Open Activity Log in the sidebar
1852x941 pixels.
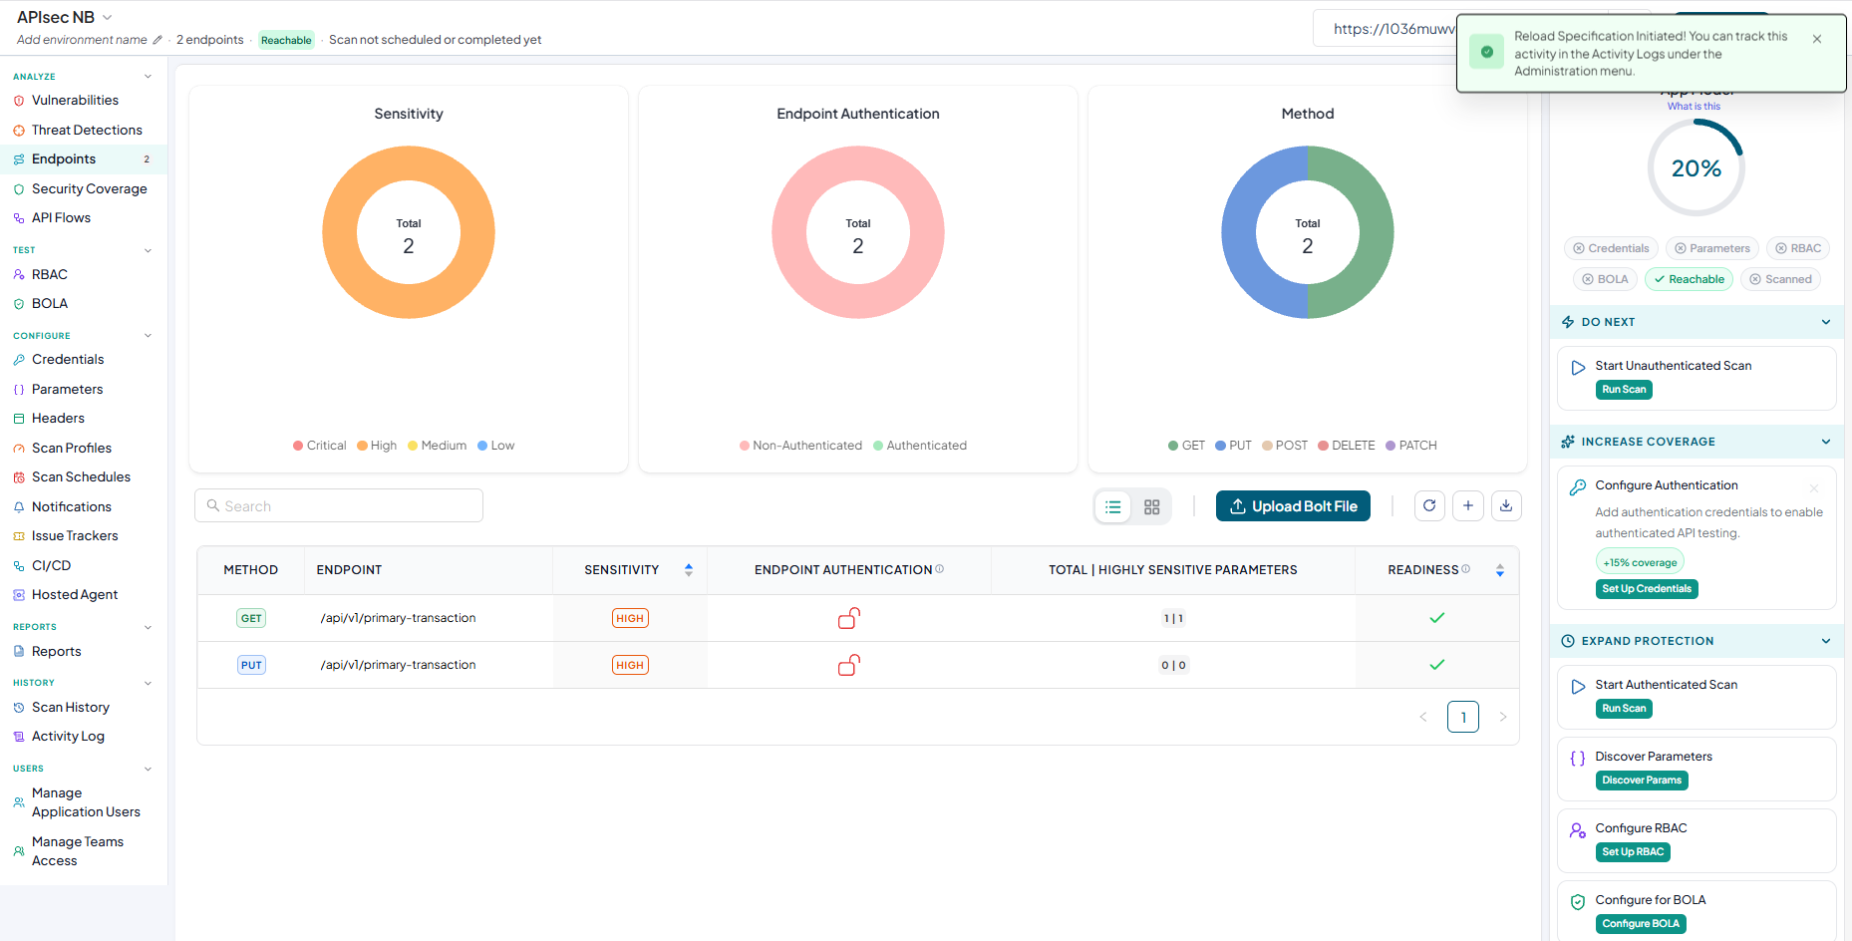[x=68, y=737]
